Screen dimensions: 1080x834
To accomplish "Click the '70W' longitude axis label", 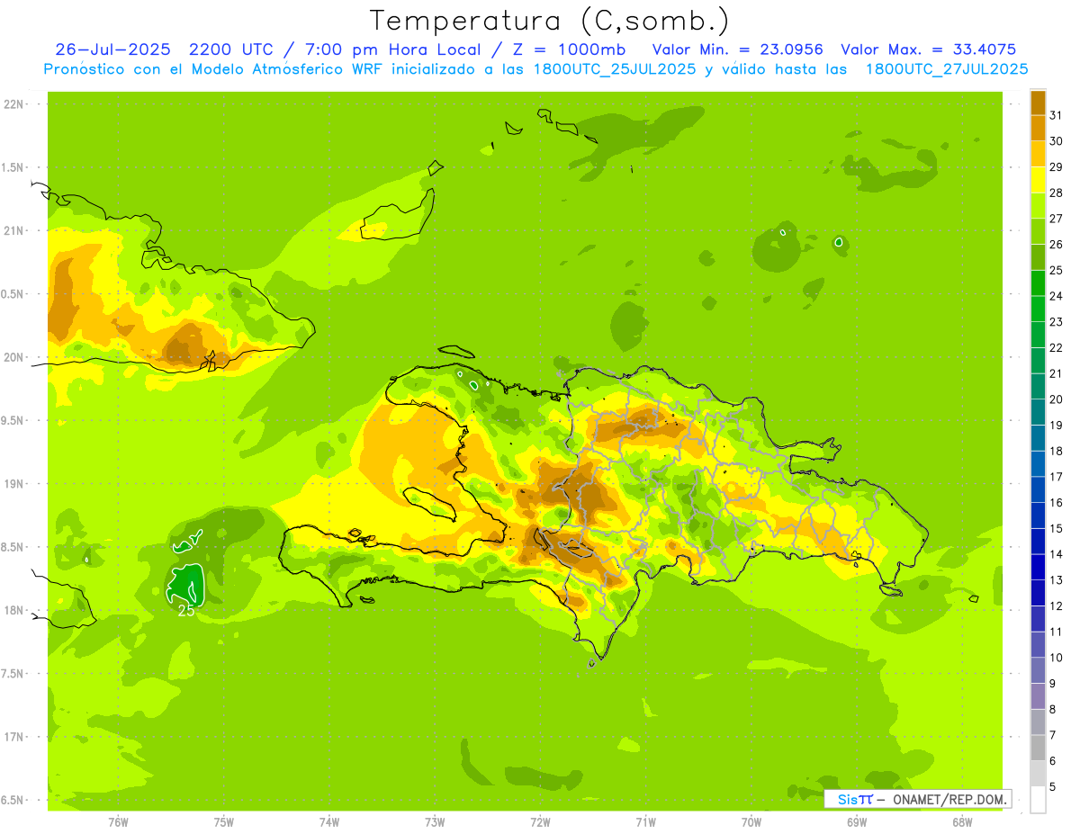I will coord(751,821).
